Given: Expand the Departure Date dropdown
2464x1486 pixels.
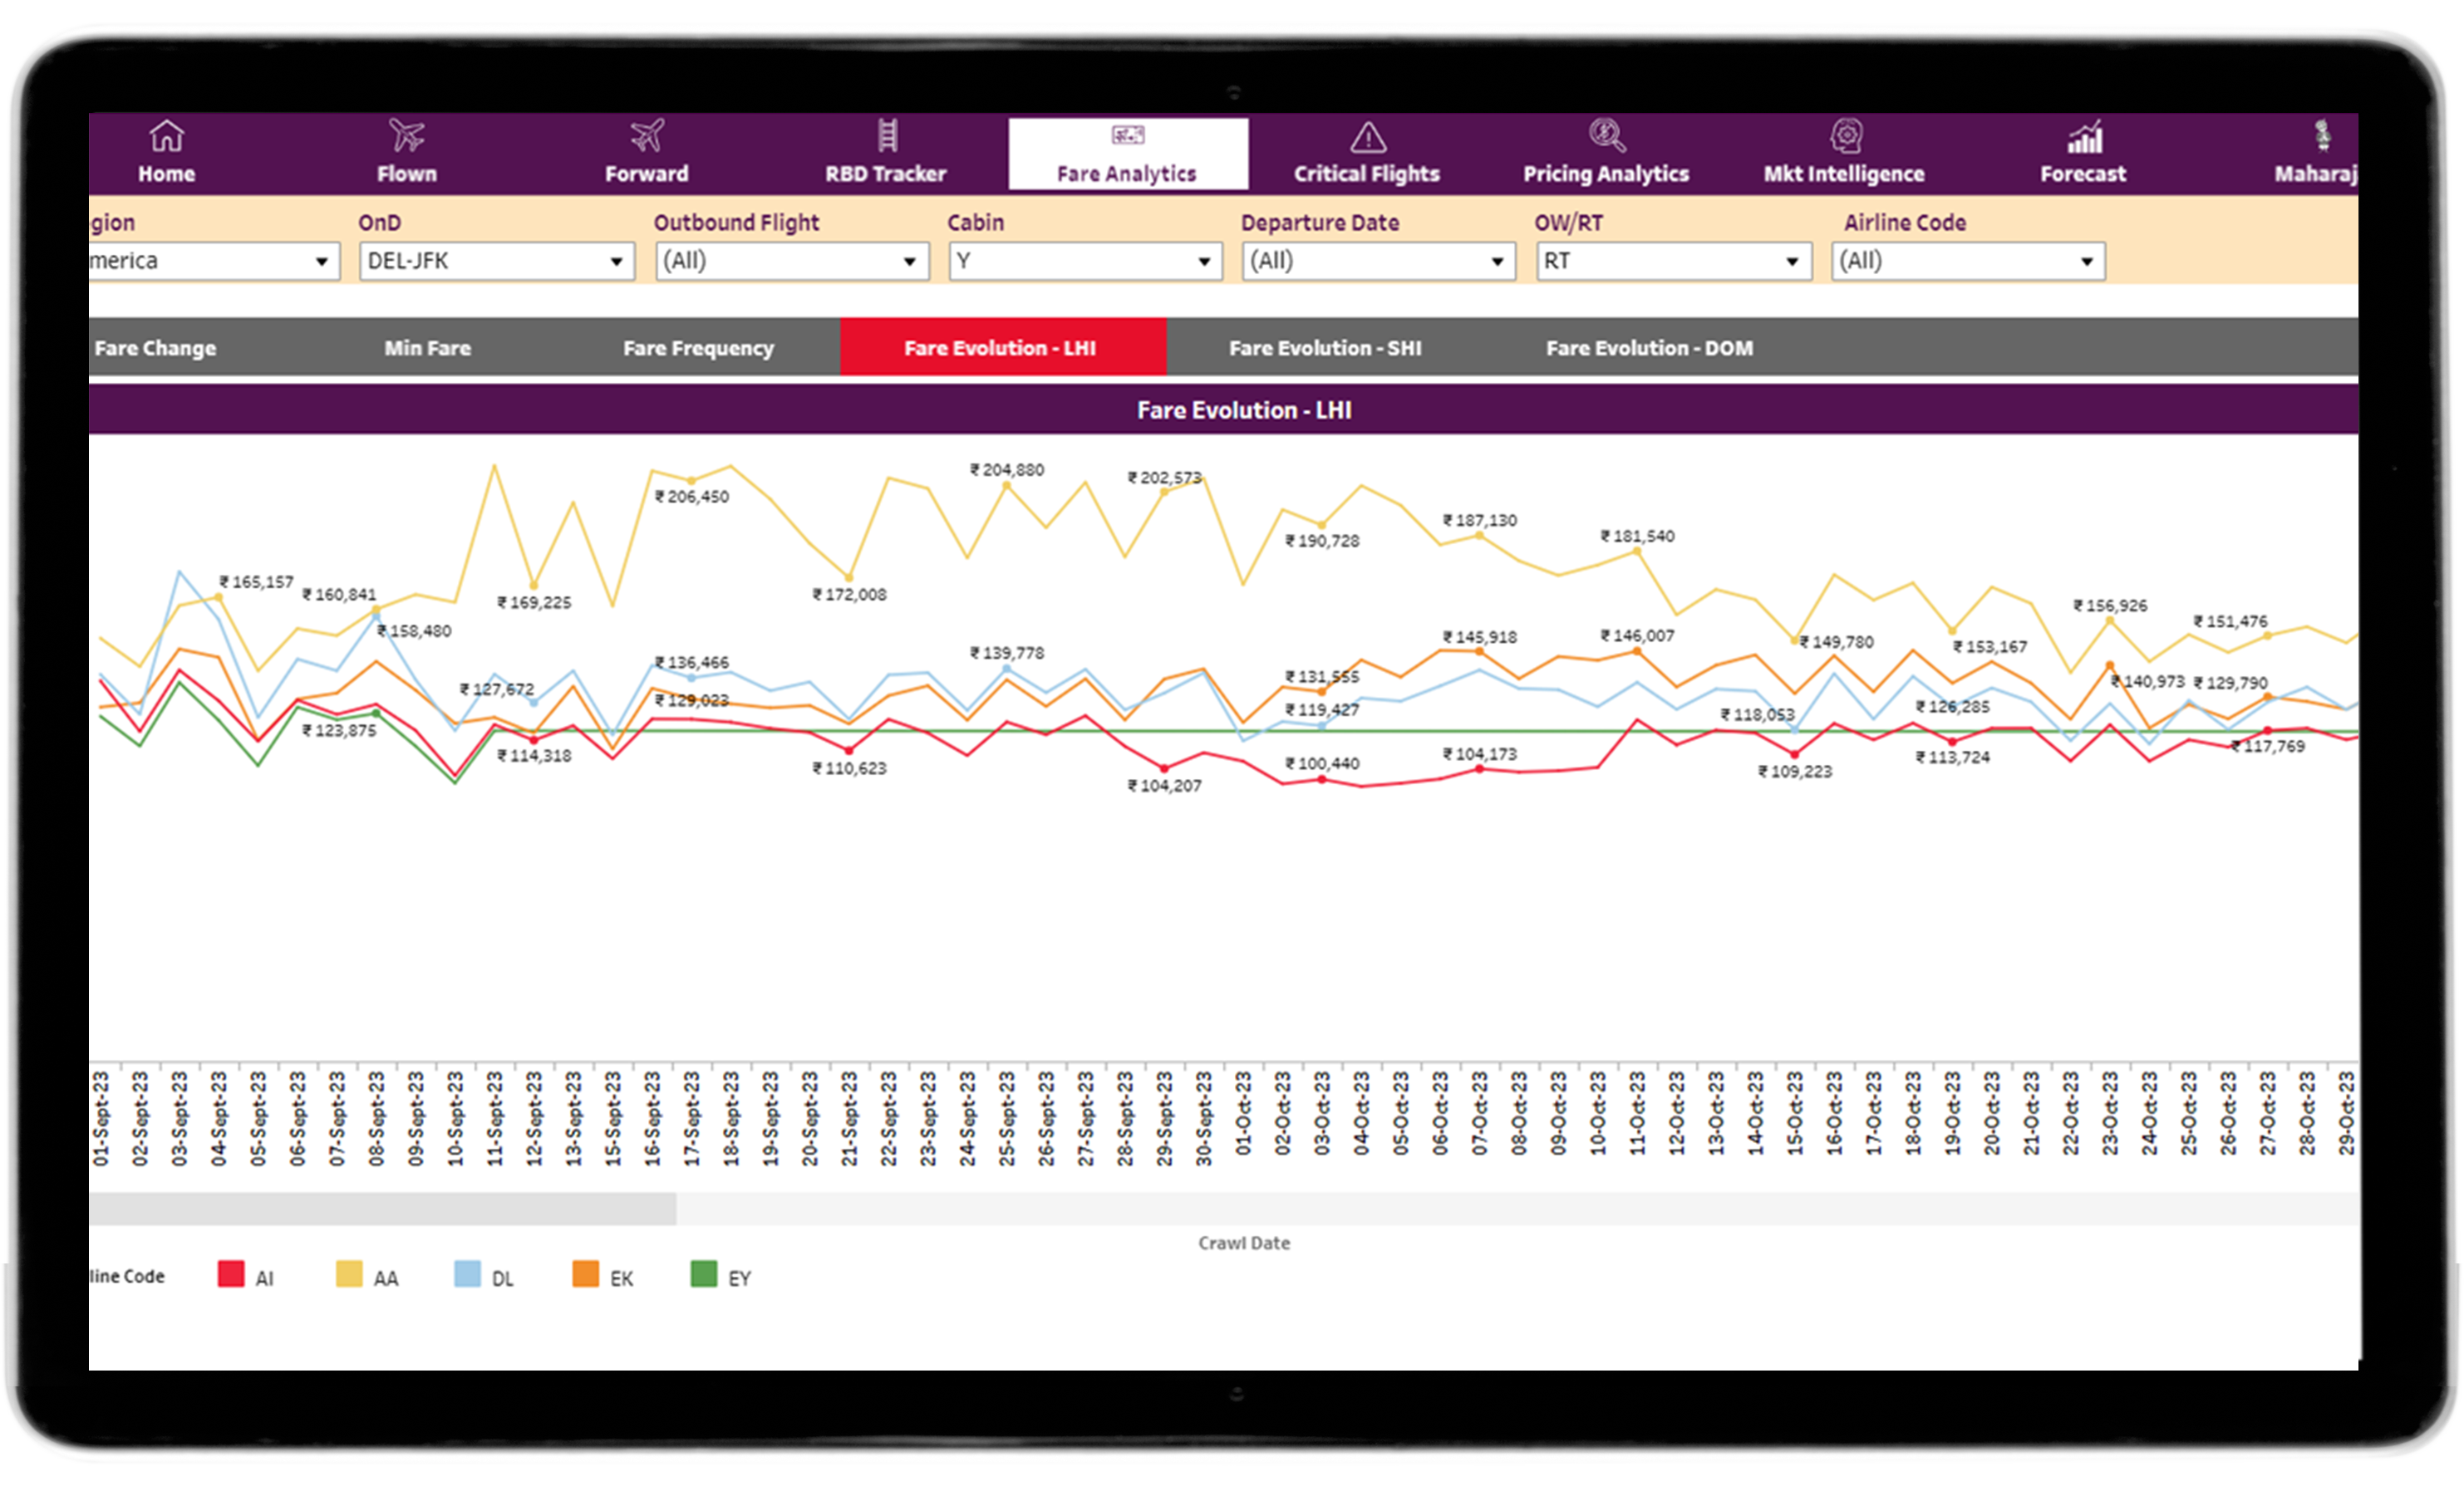Looking at the screenshot, I should pos(1379,262).
